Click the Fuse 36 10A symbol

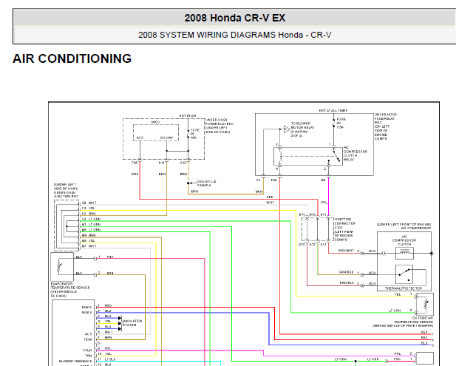point(188,134)
